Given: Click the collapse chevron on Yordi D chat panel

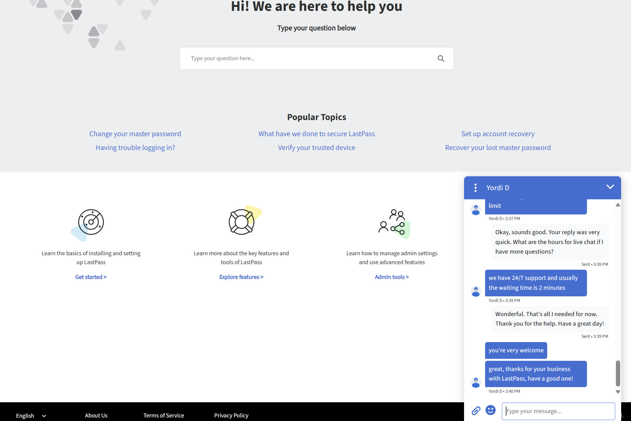Looking at the screenshot, I should 609,187.
